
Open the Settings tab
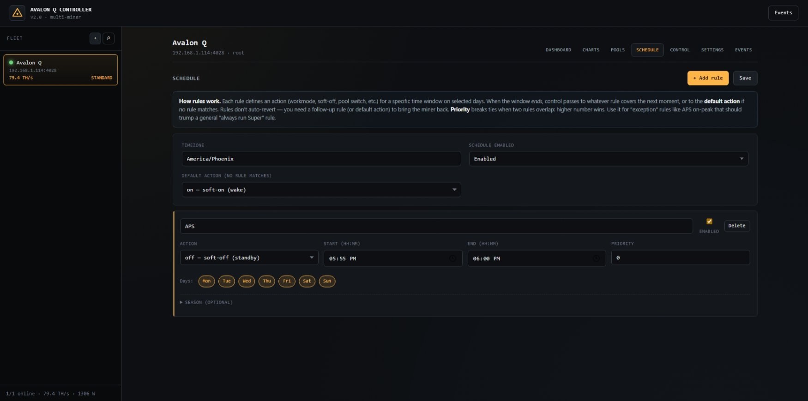point(712,50)
